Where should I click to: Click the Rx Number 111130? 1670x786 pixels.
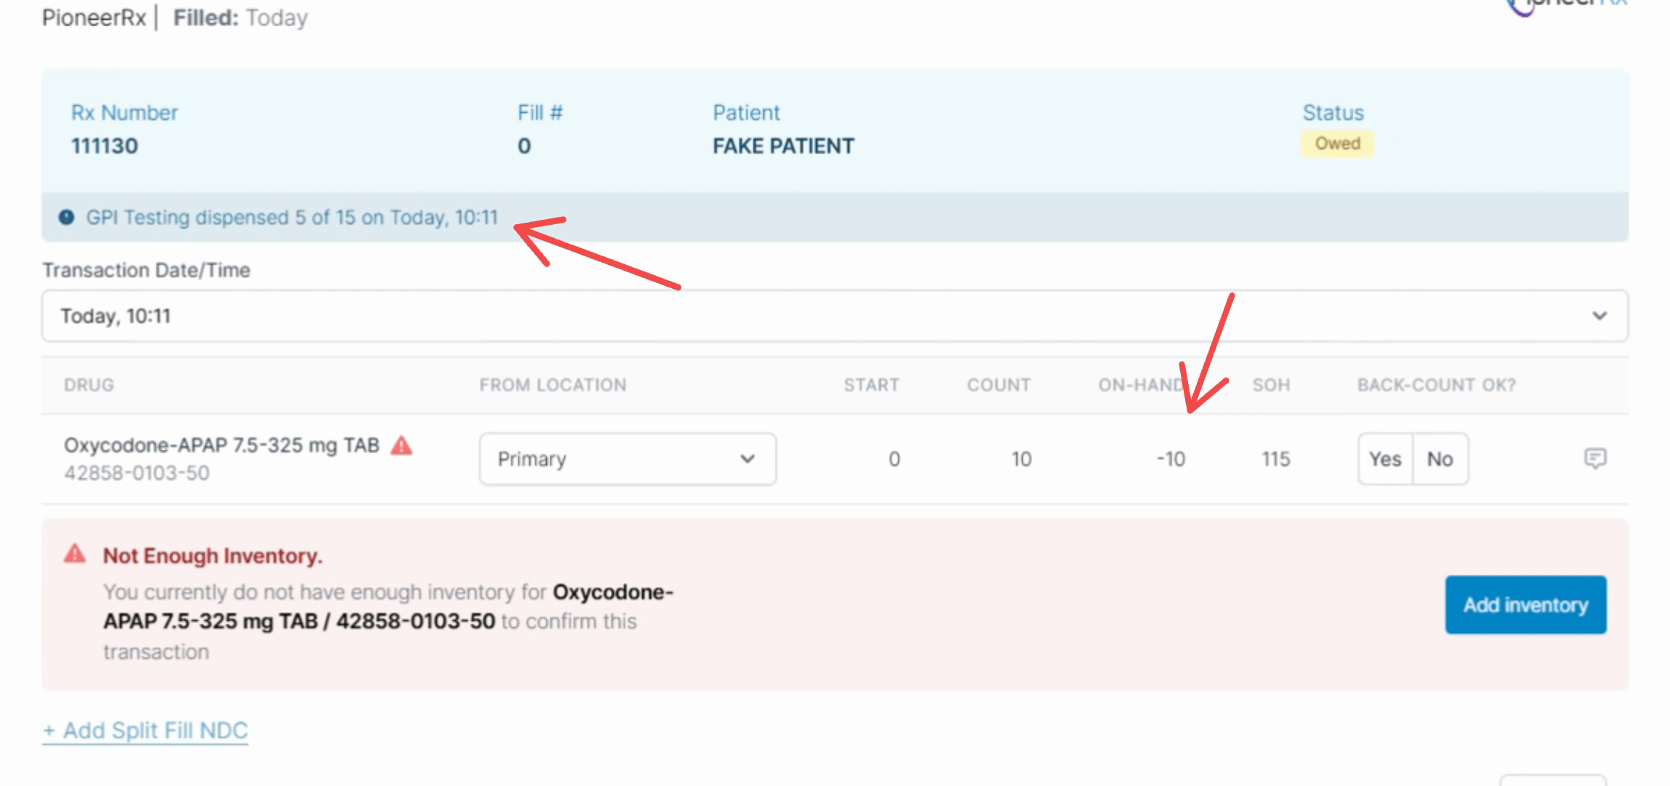[104, 146]
